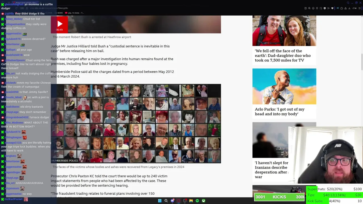
Task: Open the 'yep, I'm done' YouTube bookmark
Action: 74,13
